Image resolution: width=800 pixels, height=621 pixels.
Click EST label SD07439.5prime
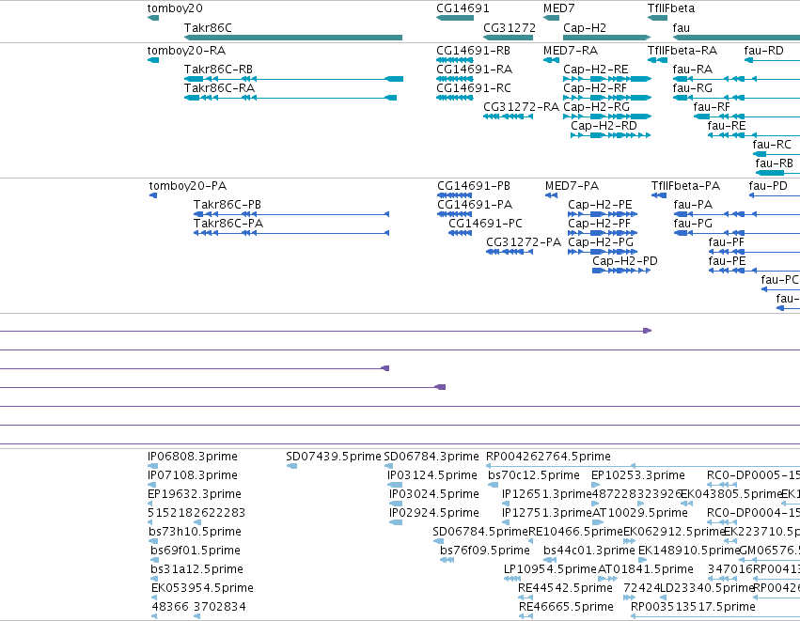pos(334,457)
